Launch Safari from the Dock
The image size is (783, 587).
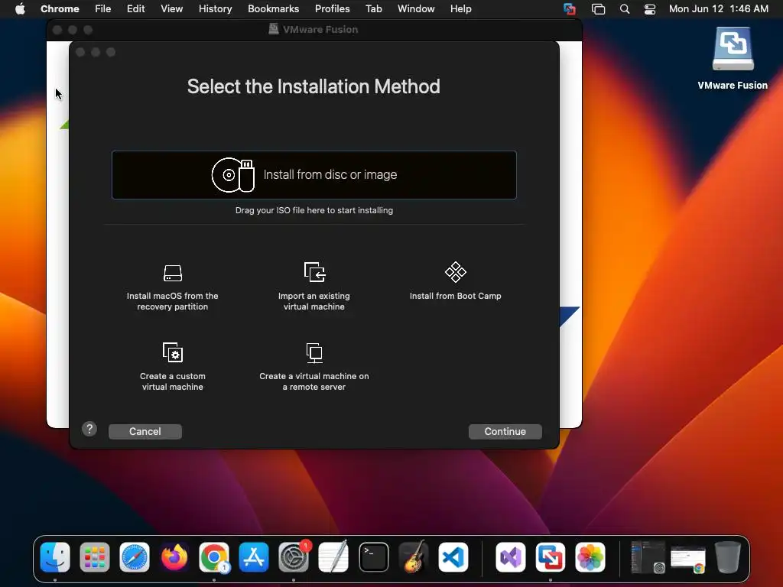135,557
